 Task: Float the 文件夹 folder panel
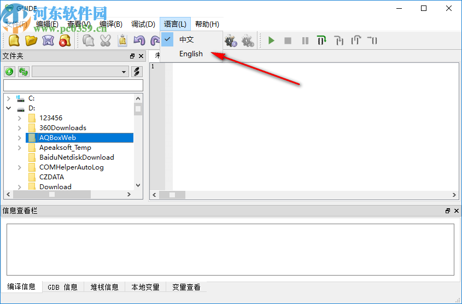(132, 56)
